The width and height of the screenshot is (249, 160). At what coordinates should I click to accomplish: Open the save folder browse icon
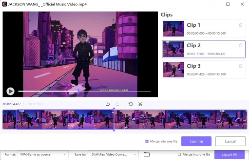click(147, 154)
